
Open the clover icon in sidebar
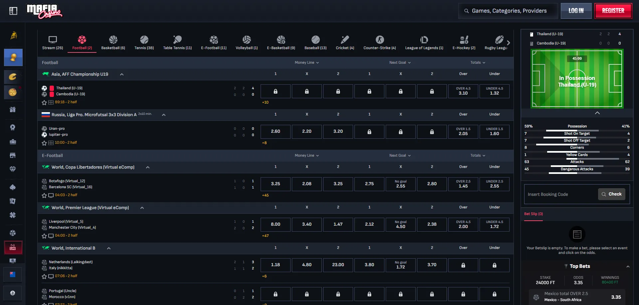(x=13, y=215)
